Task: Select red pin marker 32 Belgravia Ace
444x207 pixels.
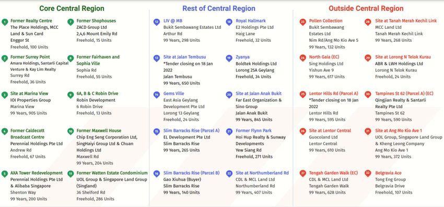Action: click(x=368, y=174)
